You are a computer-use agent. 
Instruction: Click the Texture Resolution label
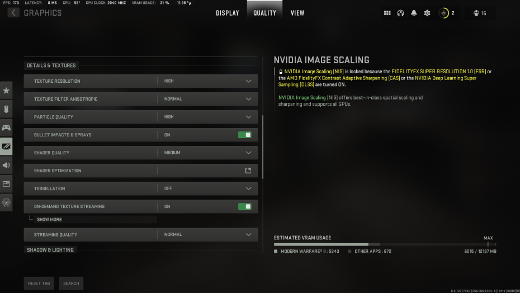57,81
